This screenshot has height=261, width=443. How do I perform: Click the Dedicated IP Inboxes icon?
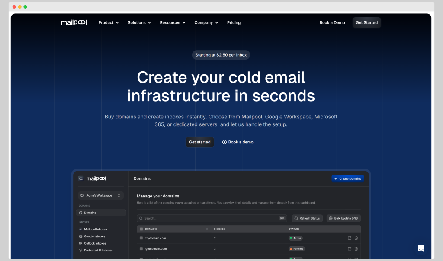[80, 250]
